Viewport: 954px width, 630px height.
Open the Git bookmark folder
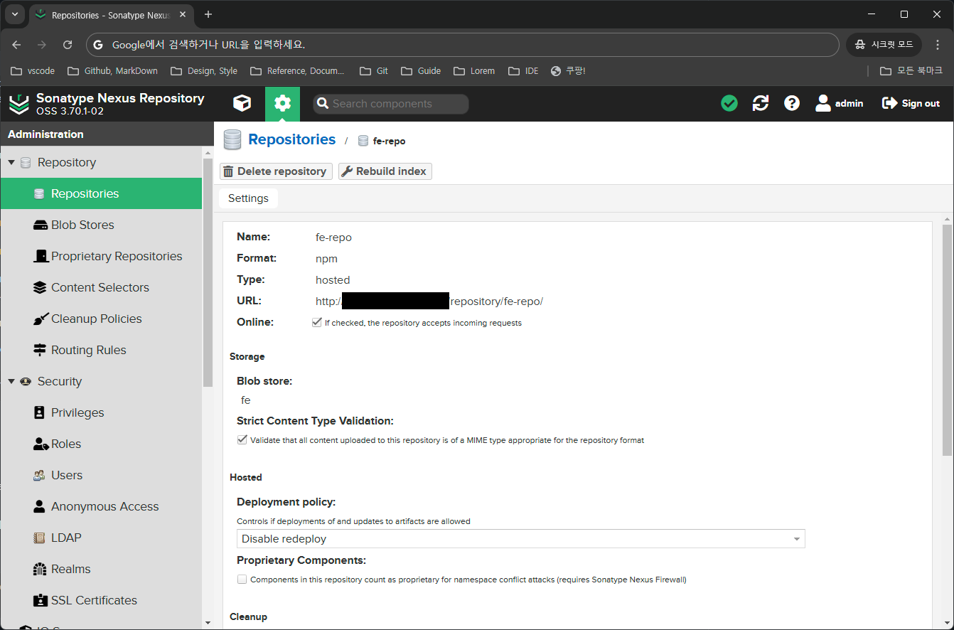click(x=374, y=70)
